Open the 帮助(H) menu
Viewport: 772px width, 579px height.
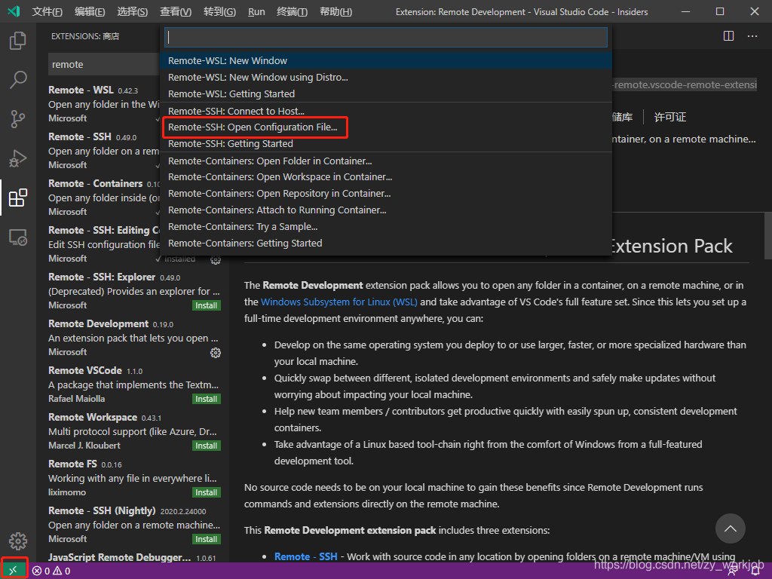click(335, 11)
